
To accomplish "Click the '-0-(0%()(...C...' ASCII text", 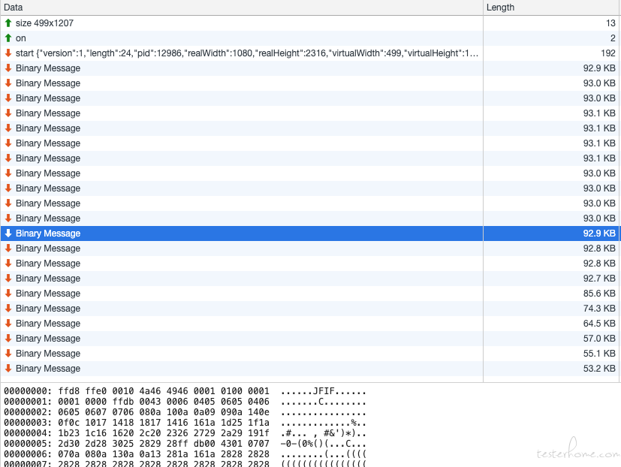I will pyautogui.click(x=324, y=444).
